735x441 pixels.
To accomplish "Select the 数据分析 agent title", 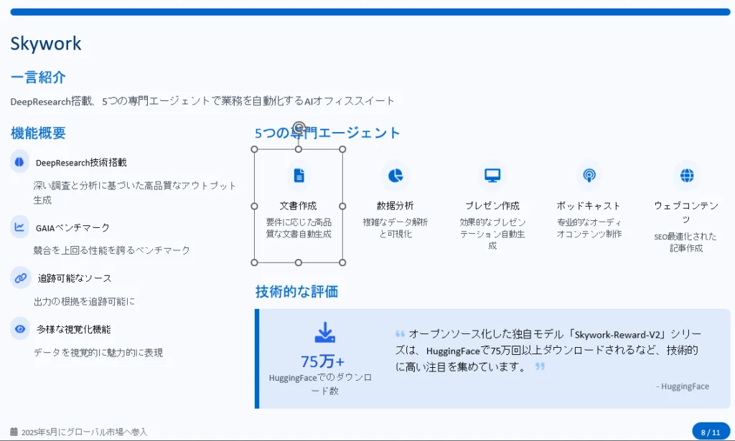I will click(x=395, y=206).
